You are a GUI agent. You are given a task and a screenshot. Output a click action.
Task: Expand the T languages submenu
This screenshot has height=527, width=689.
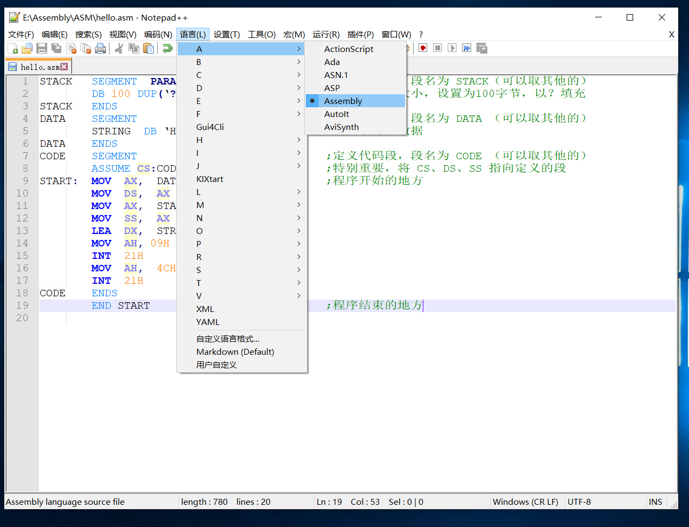coord(242,283)
